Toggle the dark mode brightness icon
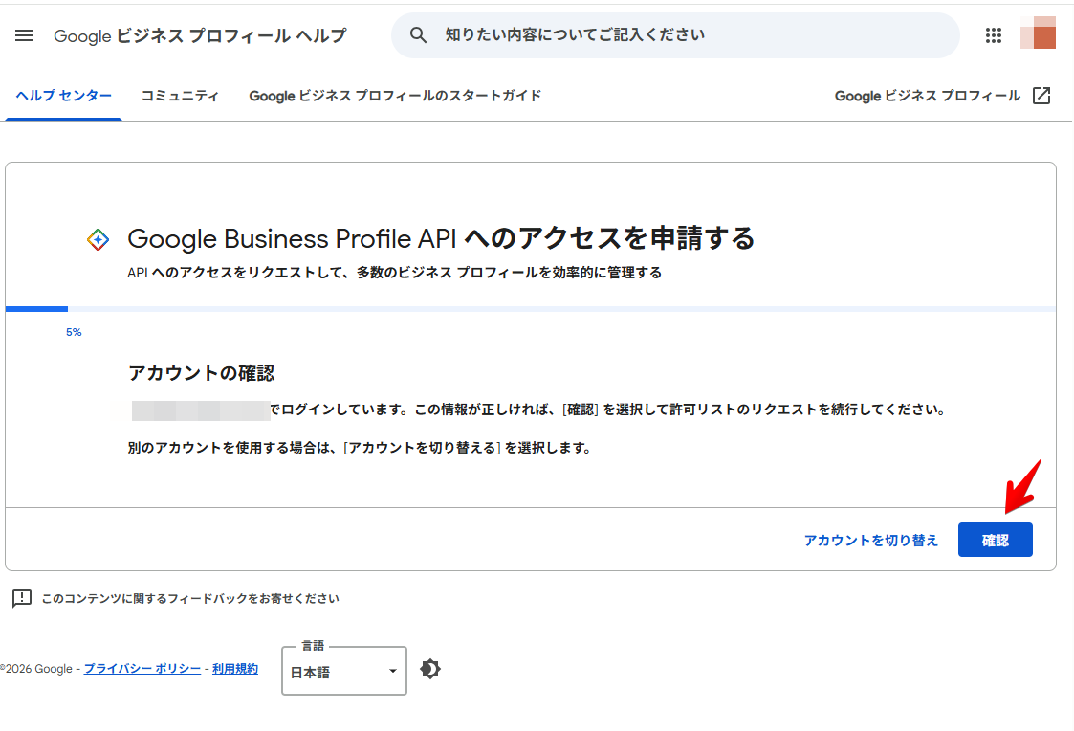The height and width of the screenshot is (731, 1074). [x=430, y=669]
